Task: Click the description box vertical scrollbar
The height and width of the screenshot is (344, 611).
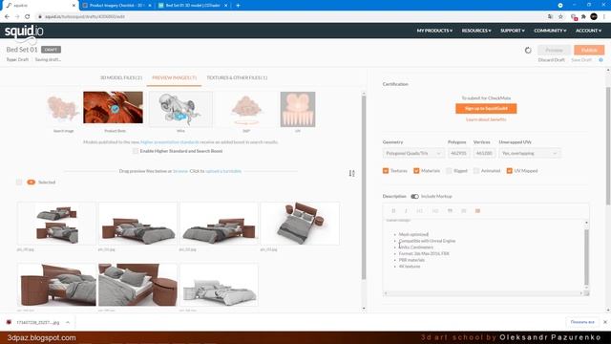Action: coord(586,257)
